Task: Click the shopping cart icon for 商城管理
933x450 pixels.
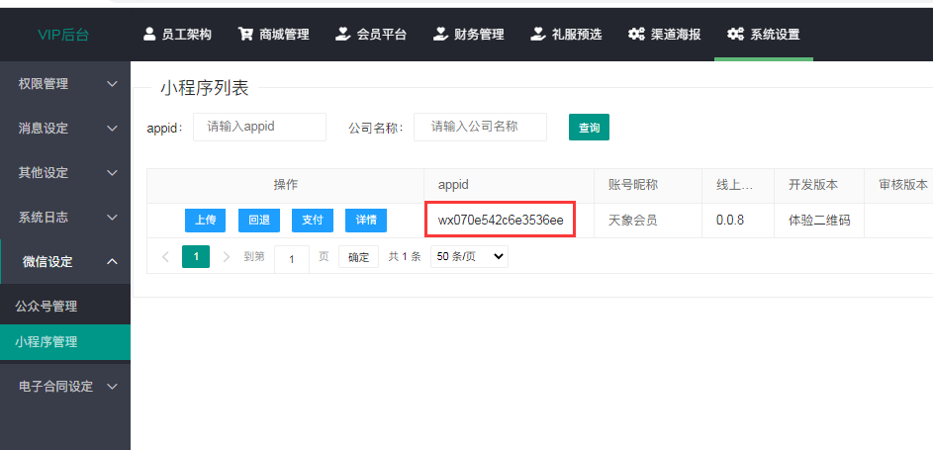Action: coord(245,35)
